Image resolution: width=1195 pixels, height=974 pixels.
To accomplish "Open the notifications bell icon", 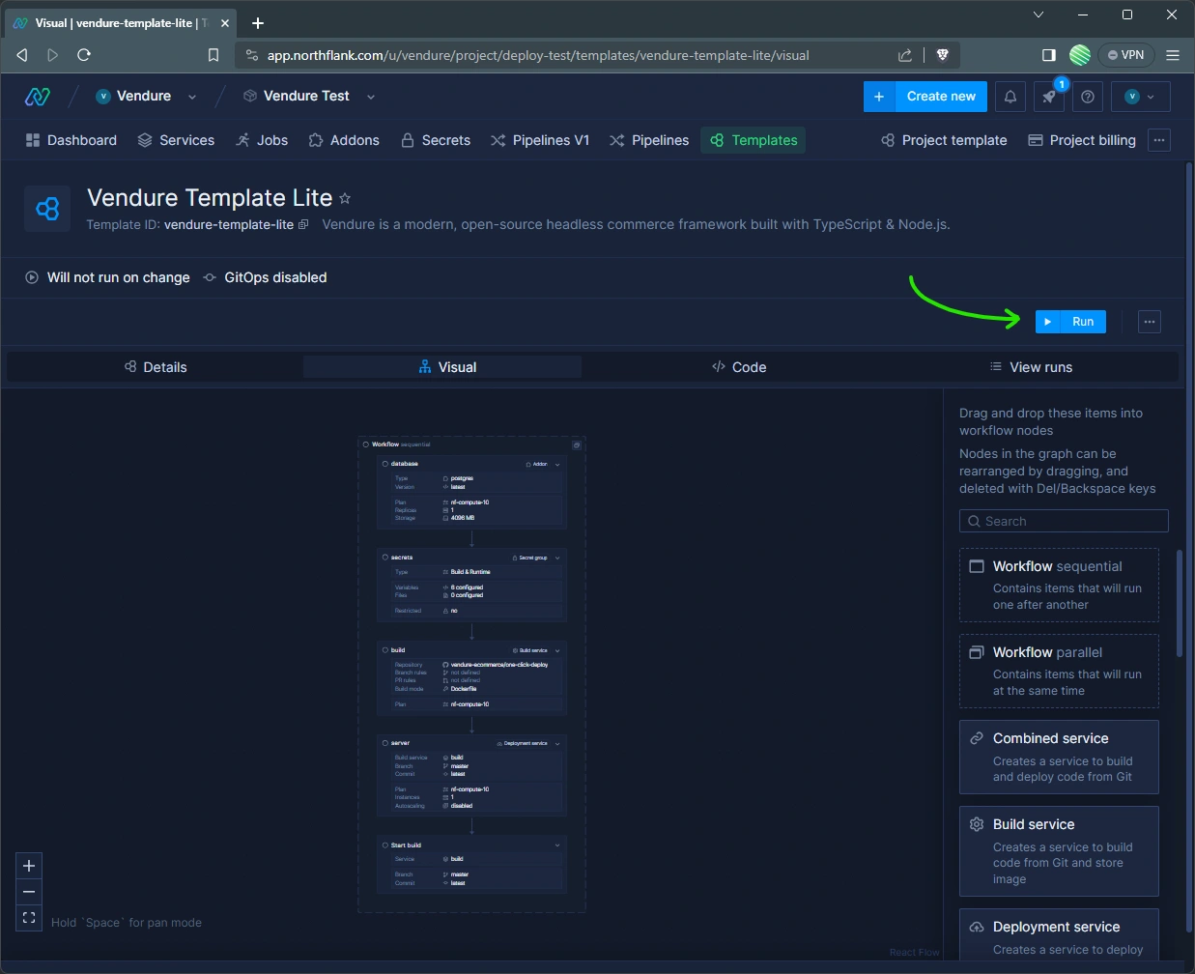I will point(1010,97).
